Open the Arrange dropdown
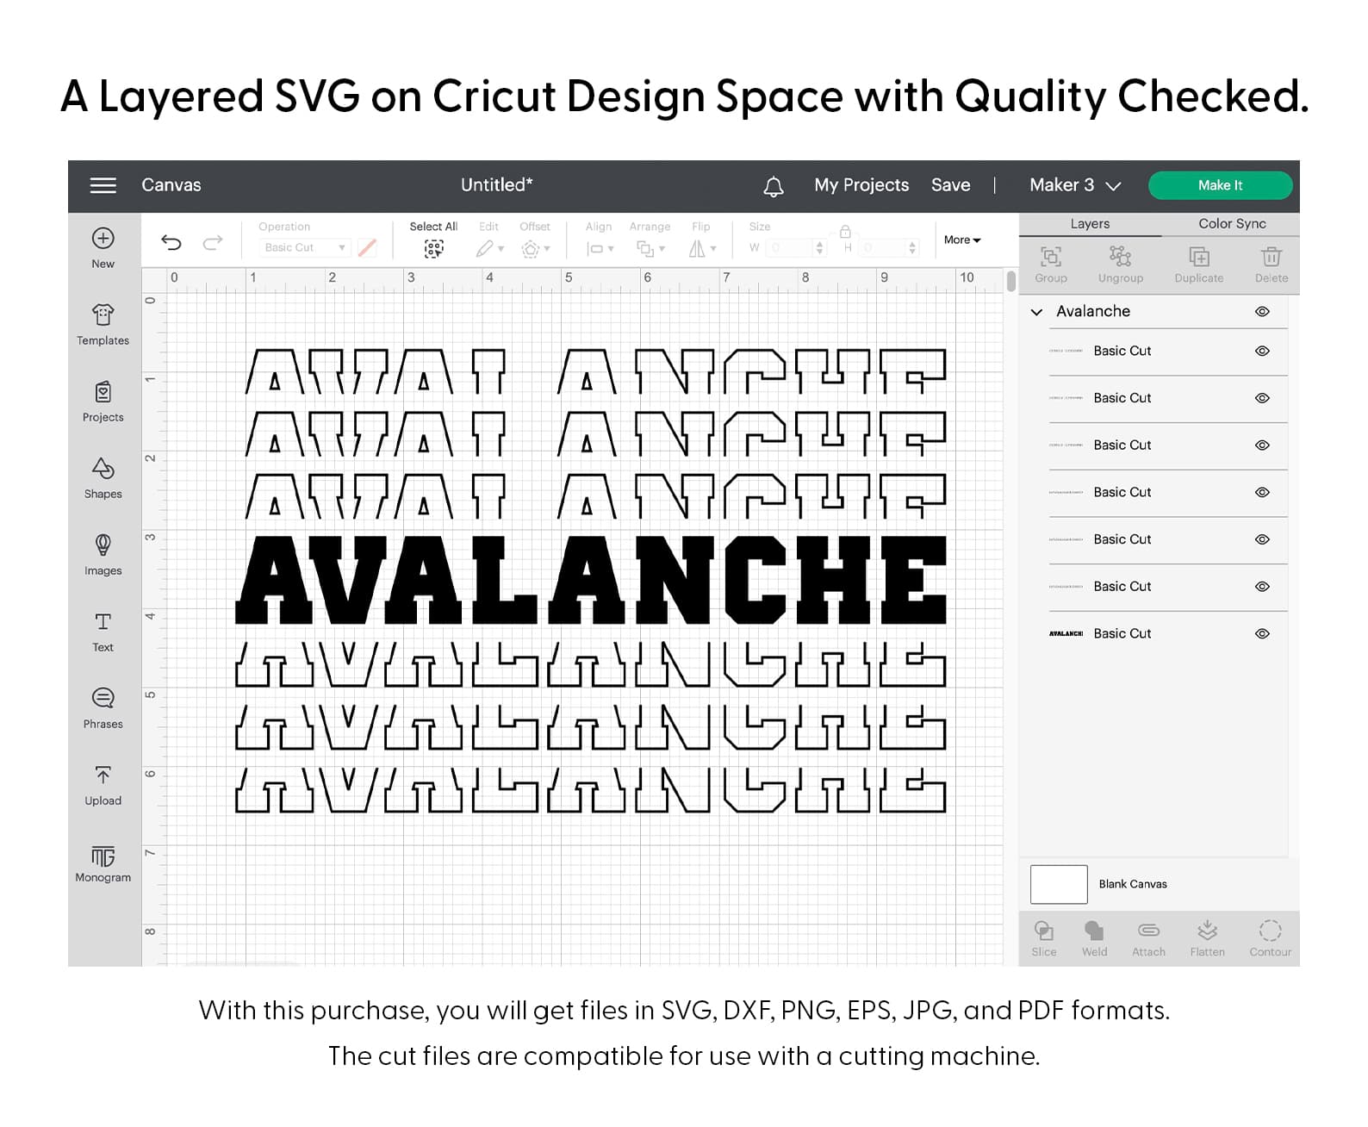 coord(650,249)
